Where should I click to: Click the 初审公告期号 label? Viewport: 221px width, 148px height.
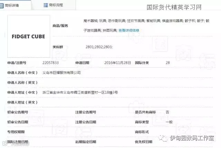point(18,112)
